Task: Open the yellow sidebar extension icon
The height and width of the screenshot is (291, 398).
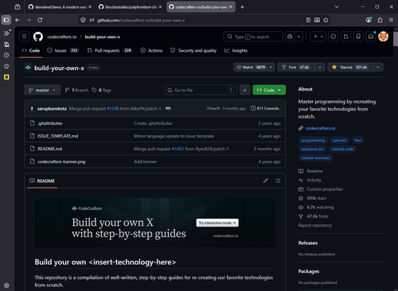Action: tap(6, 77)
